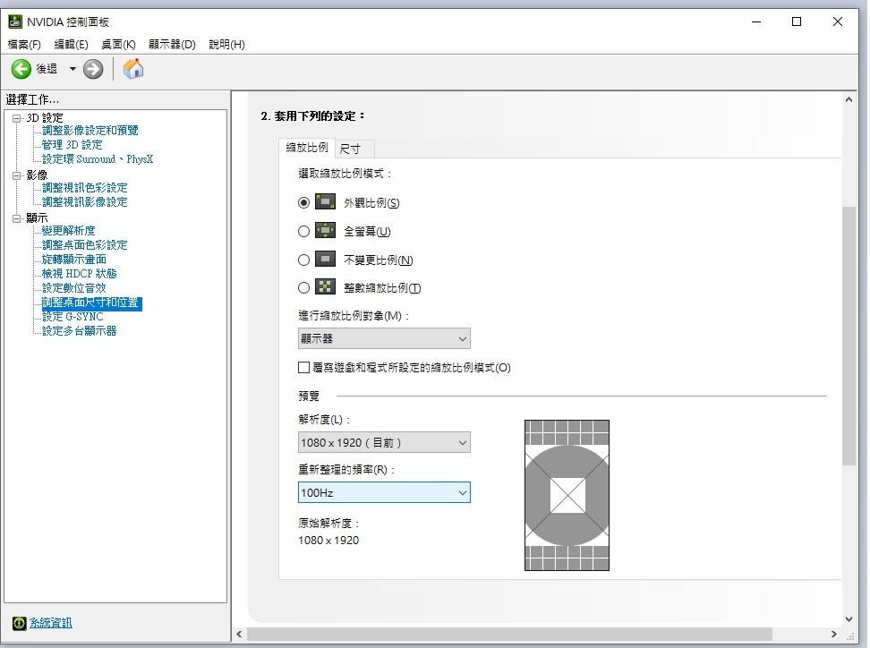Enable the 覆寫遊戲和程式所設定的縮放比例模式 checkbox
The width and height of the screenshot is (870, 648).
(x=303, y=368)
